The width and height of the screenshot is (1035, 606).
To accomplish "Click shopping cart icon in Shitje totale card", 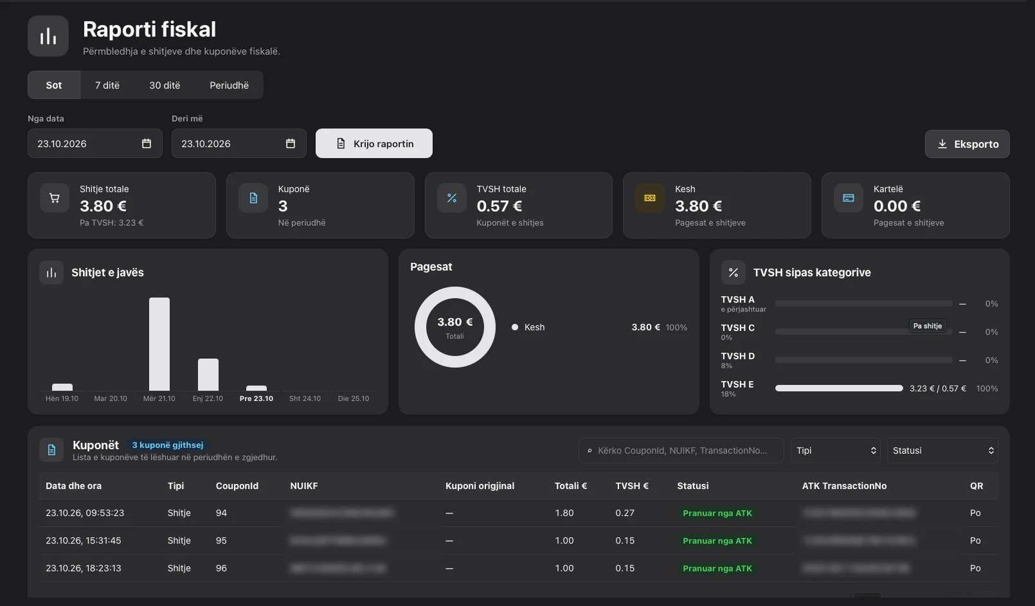I will click(x=55, y=198).
